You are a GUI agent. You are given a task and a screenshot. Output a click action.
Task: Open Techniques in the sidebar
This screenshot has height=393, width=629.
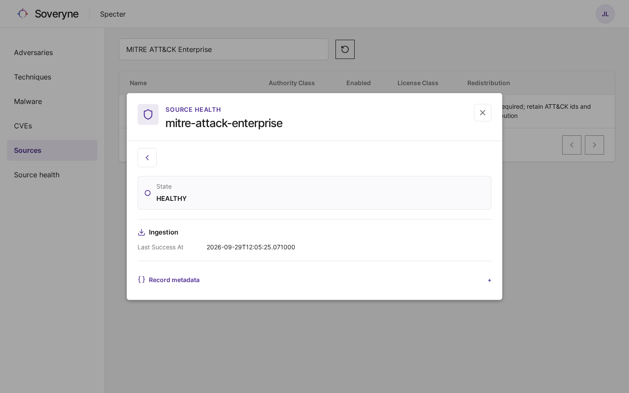coord(52,77)
